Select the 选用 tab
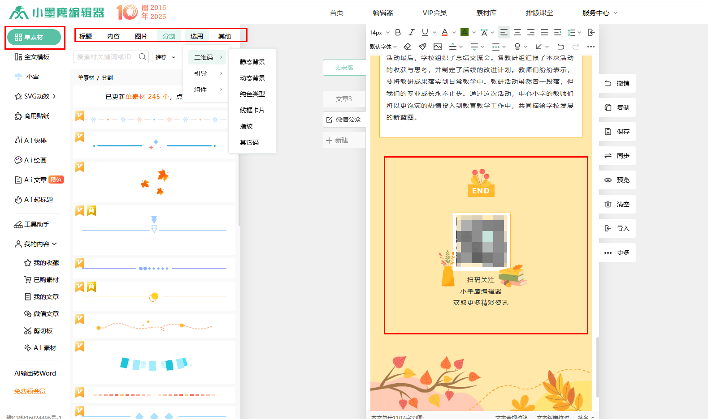The width and height of the screenshot is (708, 419). click(x=197, y=36)
